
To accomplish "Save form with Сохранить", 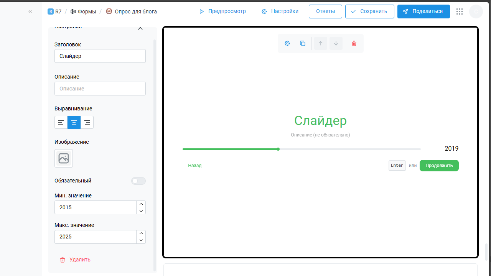I will [x=369, y=11].
